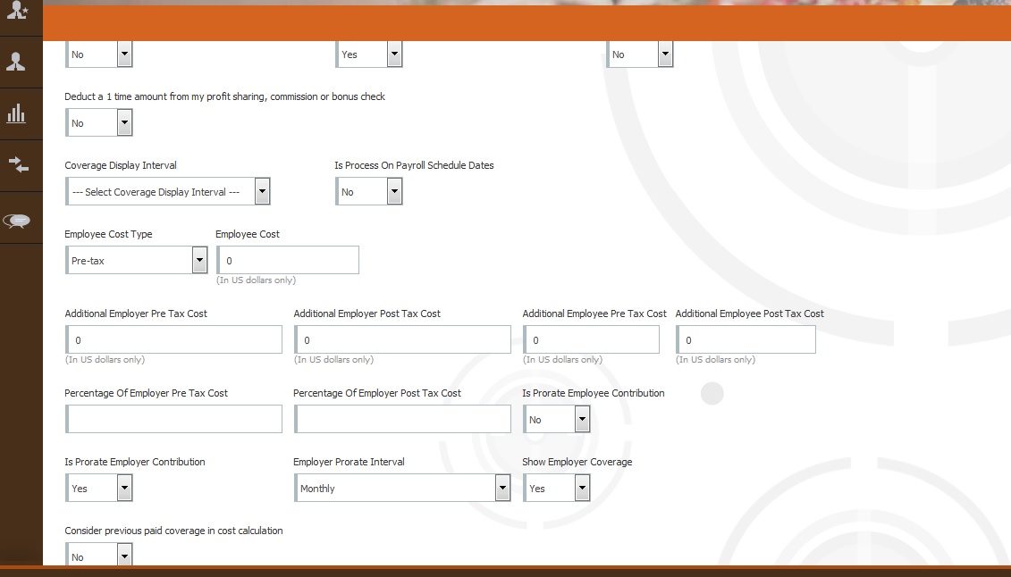Click Percentage Of Employer Pre Tax Cost field
This screenshot has height=577, width=1011.
tap(173, 419)
